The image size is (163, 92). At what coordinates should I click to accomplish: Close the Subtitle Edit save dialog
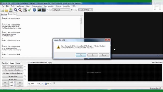coord(108,40)
